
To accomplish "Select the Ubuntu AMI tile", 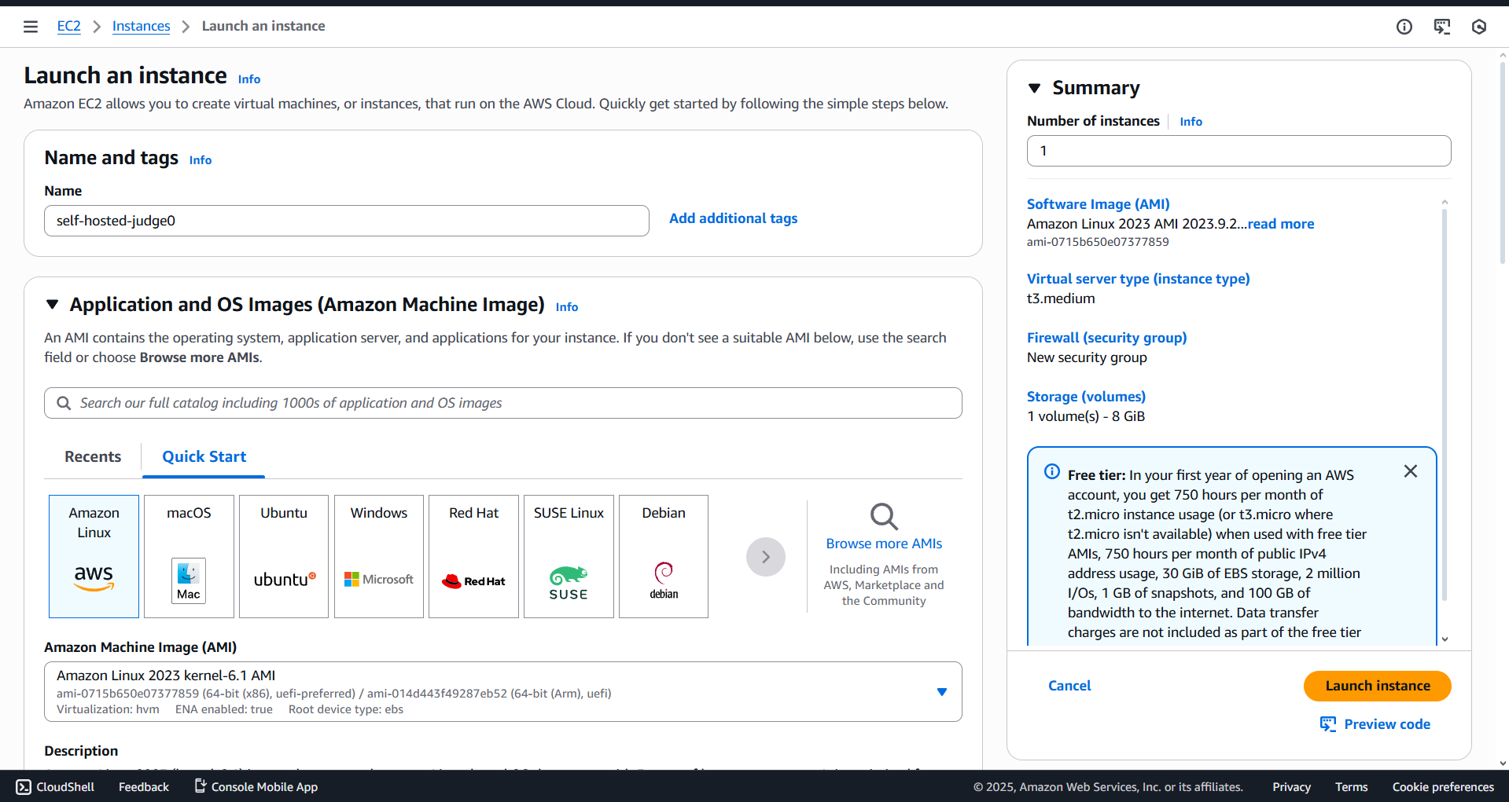I will 283,555.
